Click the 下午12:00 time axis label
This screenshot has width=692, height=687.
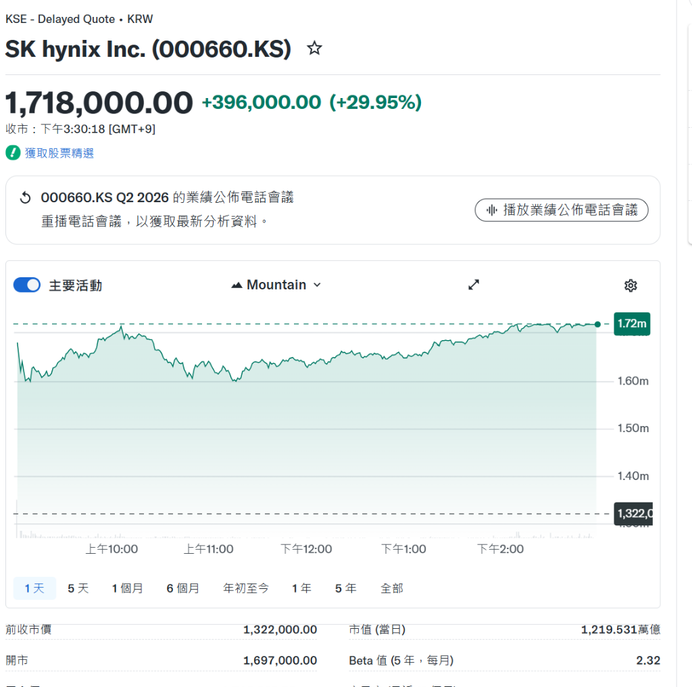click(306, 549)
